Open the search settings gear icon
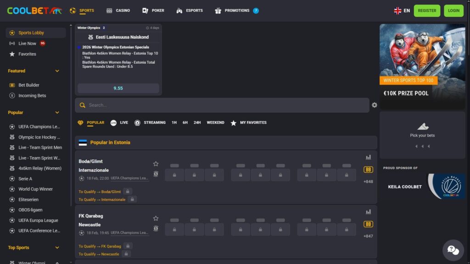 tap(374, 105)
